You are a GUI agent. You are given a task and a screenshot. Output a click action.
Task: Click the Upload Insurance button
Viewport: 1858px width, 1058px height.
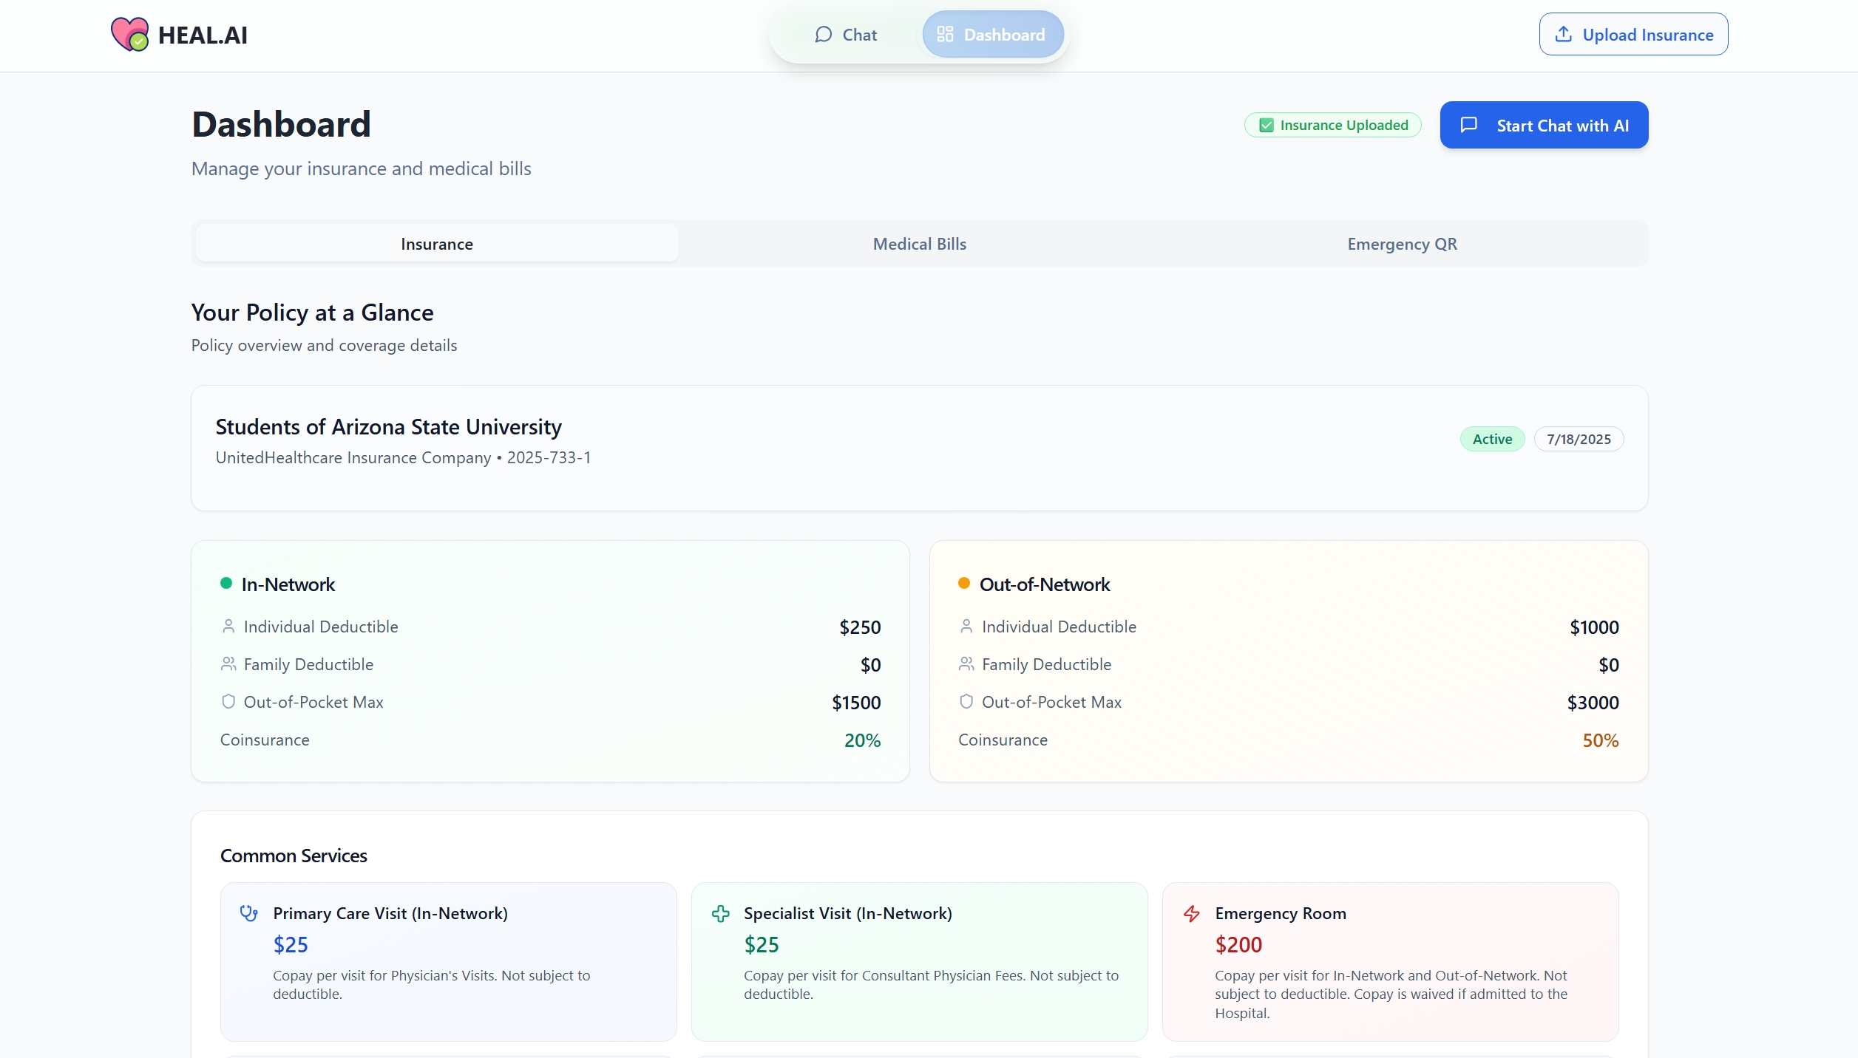click(1632, 35)
